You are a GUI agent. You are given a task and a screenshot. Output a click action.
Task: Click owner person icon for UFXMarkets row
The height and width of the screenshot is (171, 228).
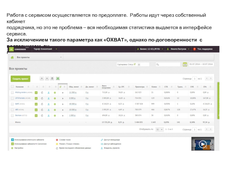[x=48, y=98]
